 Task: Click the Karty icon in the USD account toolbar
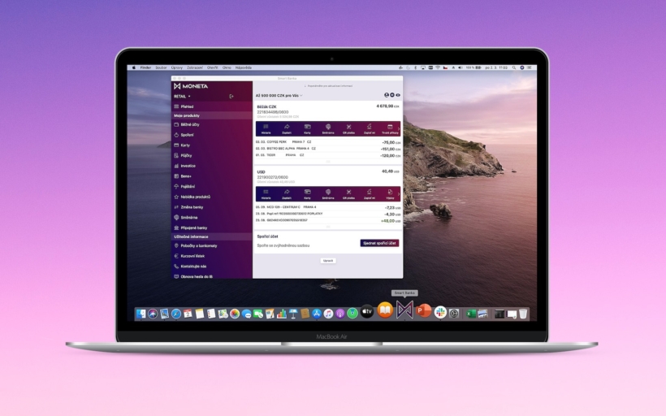point(307,193)
